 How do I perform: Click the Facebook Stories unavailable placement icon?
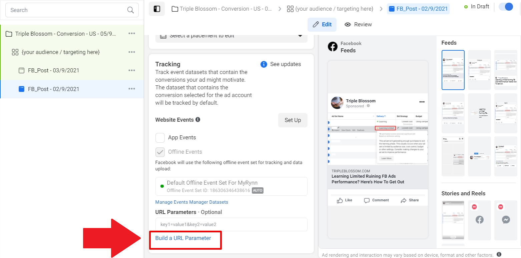(479, 220)
